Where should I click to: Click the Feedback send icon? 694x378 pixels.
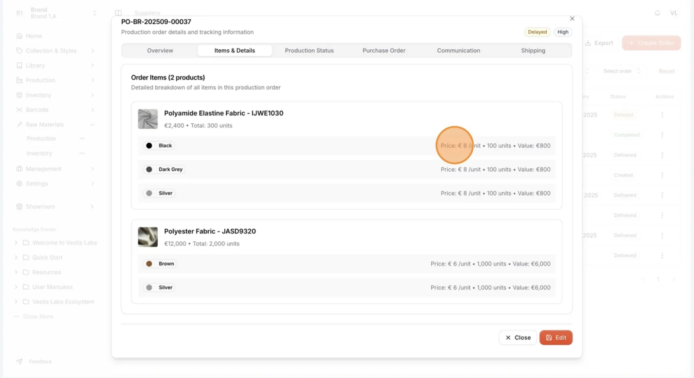point(19,361)
